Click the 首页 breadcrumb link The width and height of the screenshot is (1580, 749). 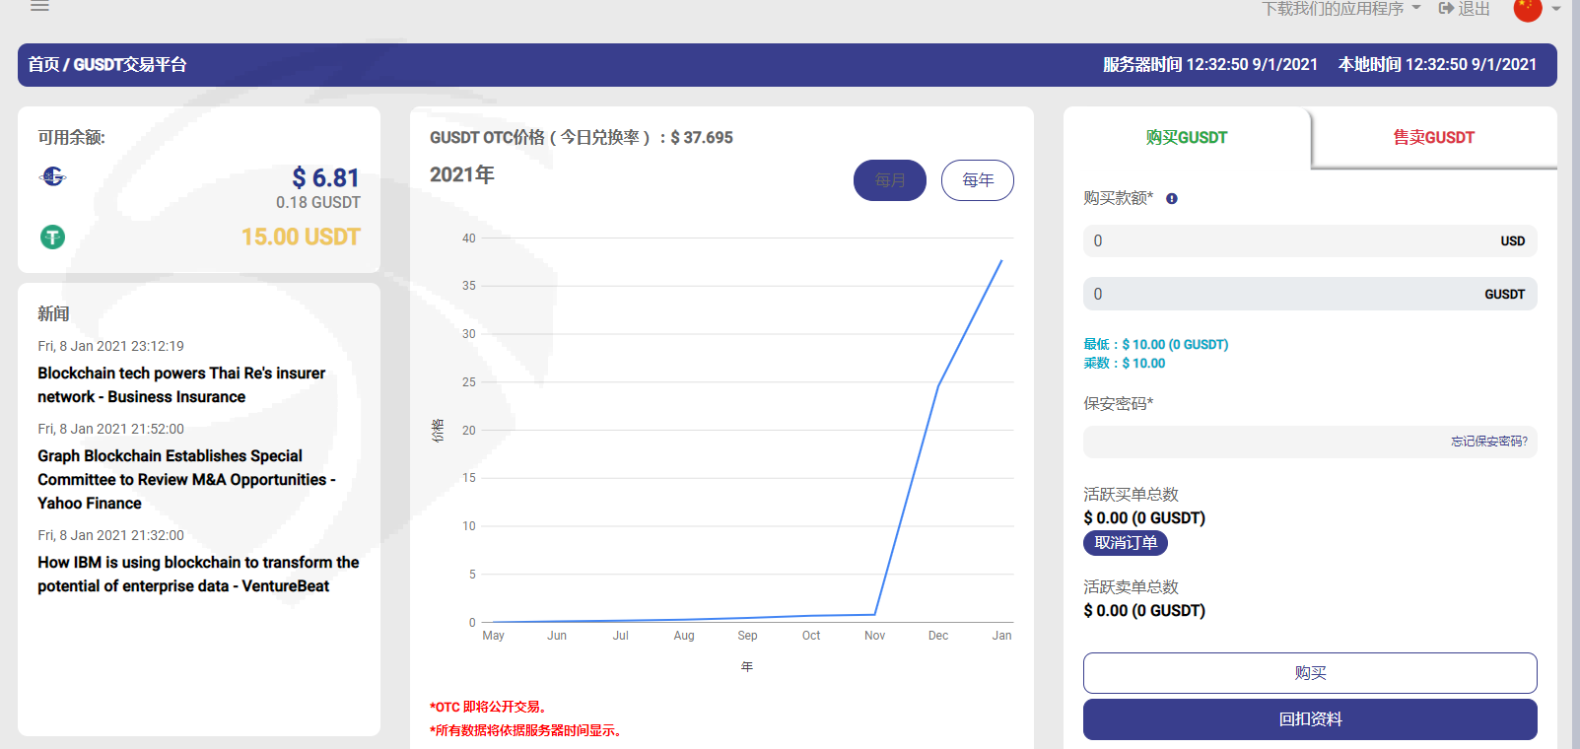tap(43, 65)
